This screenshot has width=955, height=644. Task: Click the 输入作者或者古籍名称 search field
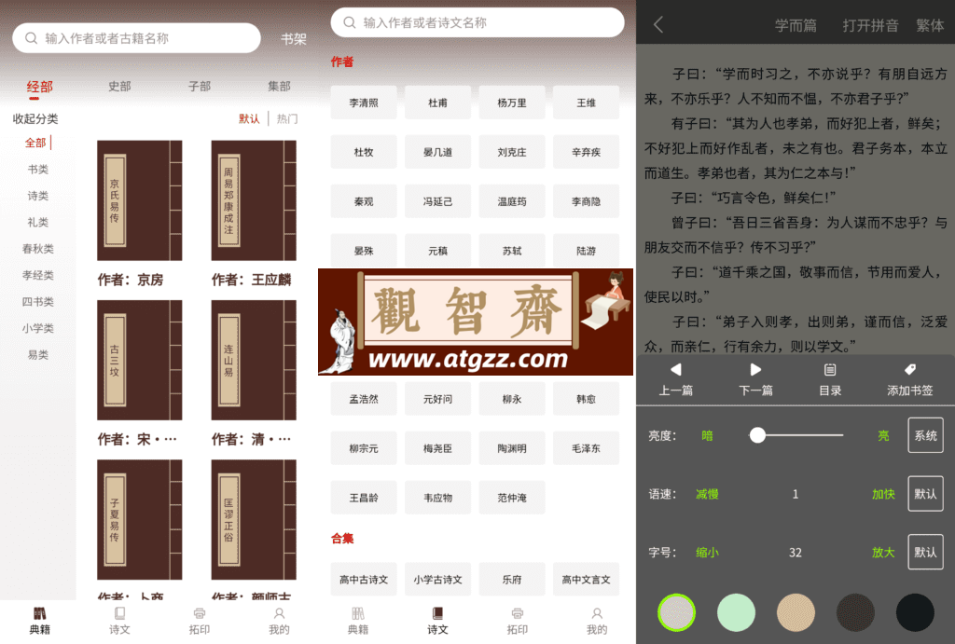136,38
